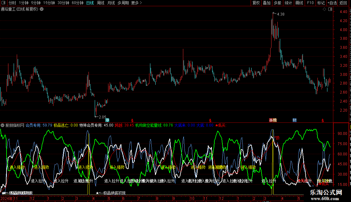Switch to 月线 monthly tab

click(111, 3)
